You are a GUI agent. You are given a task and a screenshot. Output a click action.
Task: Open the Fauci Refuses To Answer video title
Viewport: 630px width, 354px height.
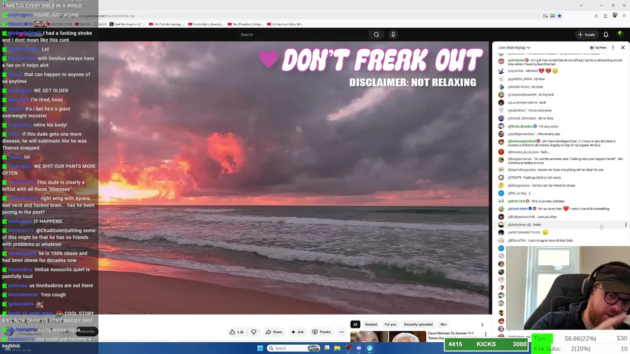point(451,335)
